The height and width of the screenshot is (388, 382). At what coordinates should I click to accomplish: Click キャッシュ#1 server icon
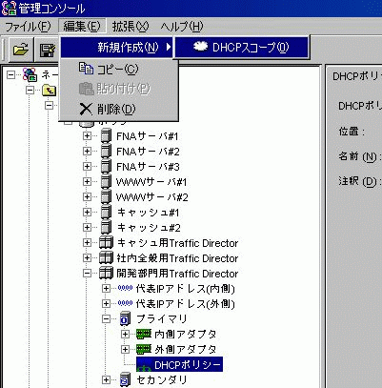pyautogui.click(x=106, y=213)
